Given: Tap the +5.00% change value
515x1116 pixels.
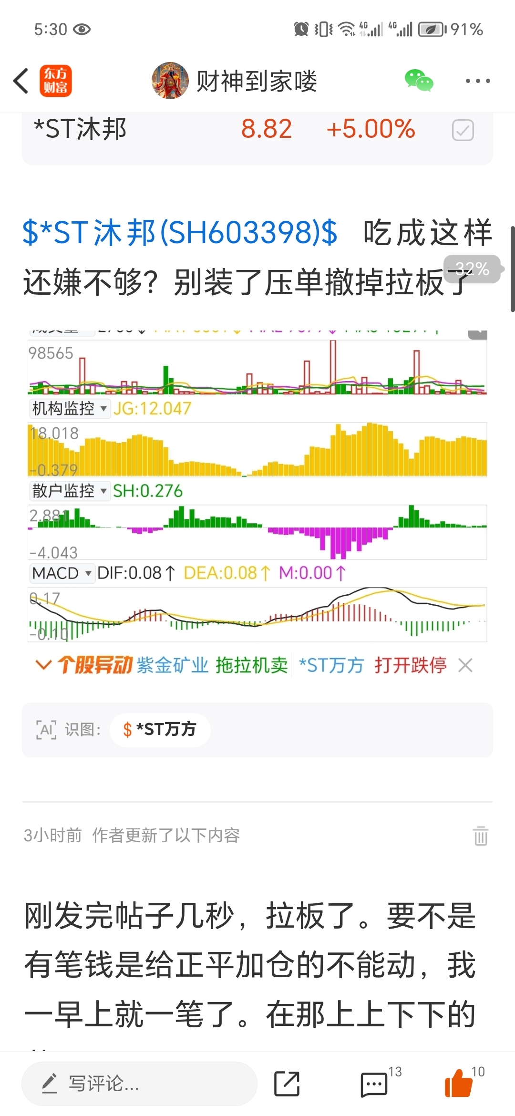Looking at the screenshot, I should click(x=371, y=129).
